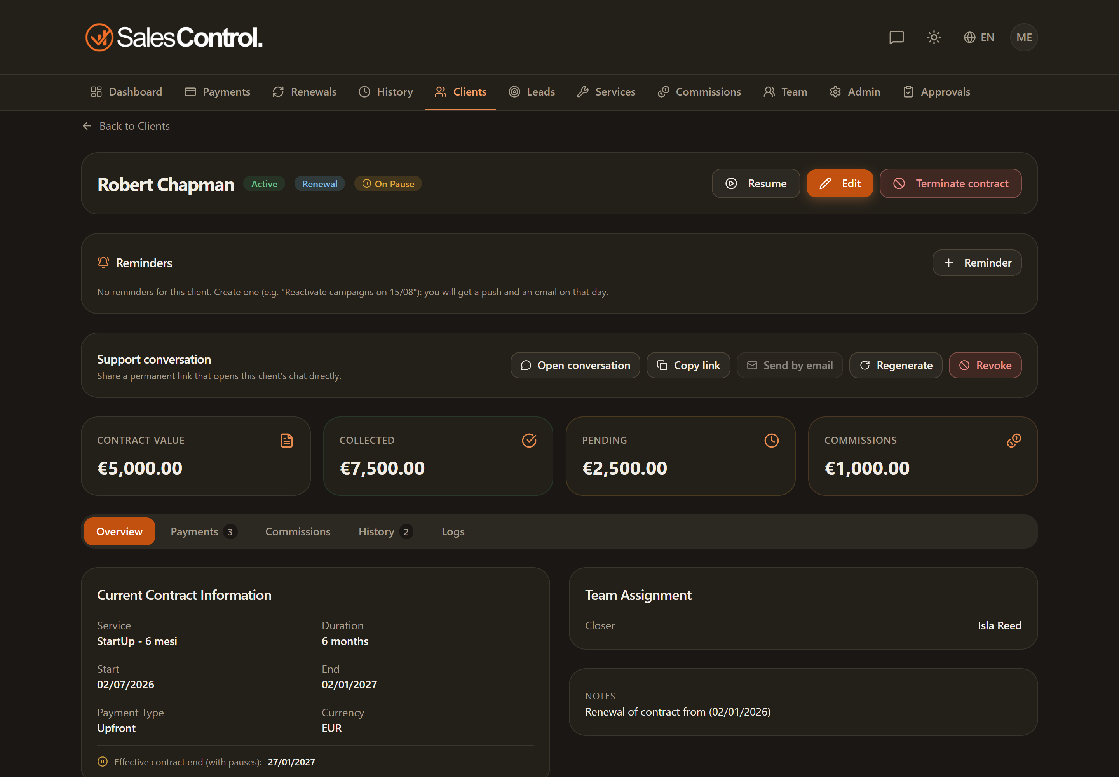The height and width of the screenshot is (777, 1119).
Task: Click the Reminders bell icon
Action: (x=103, y=262)
